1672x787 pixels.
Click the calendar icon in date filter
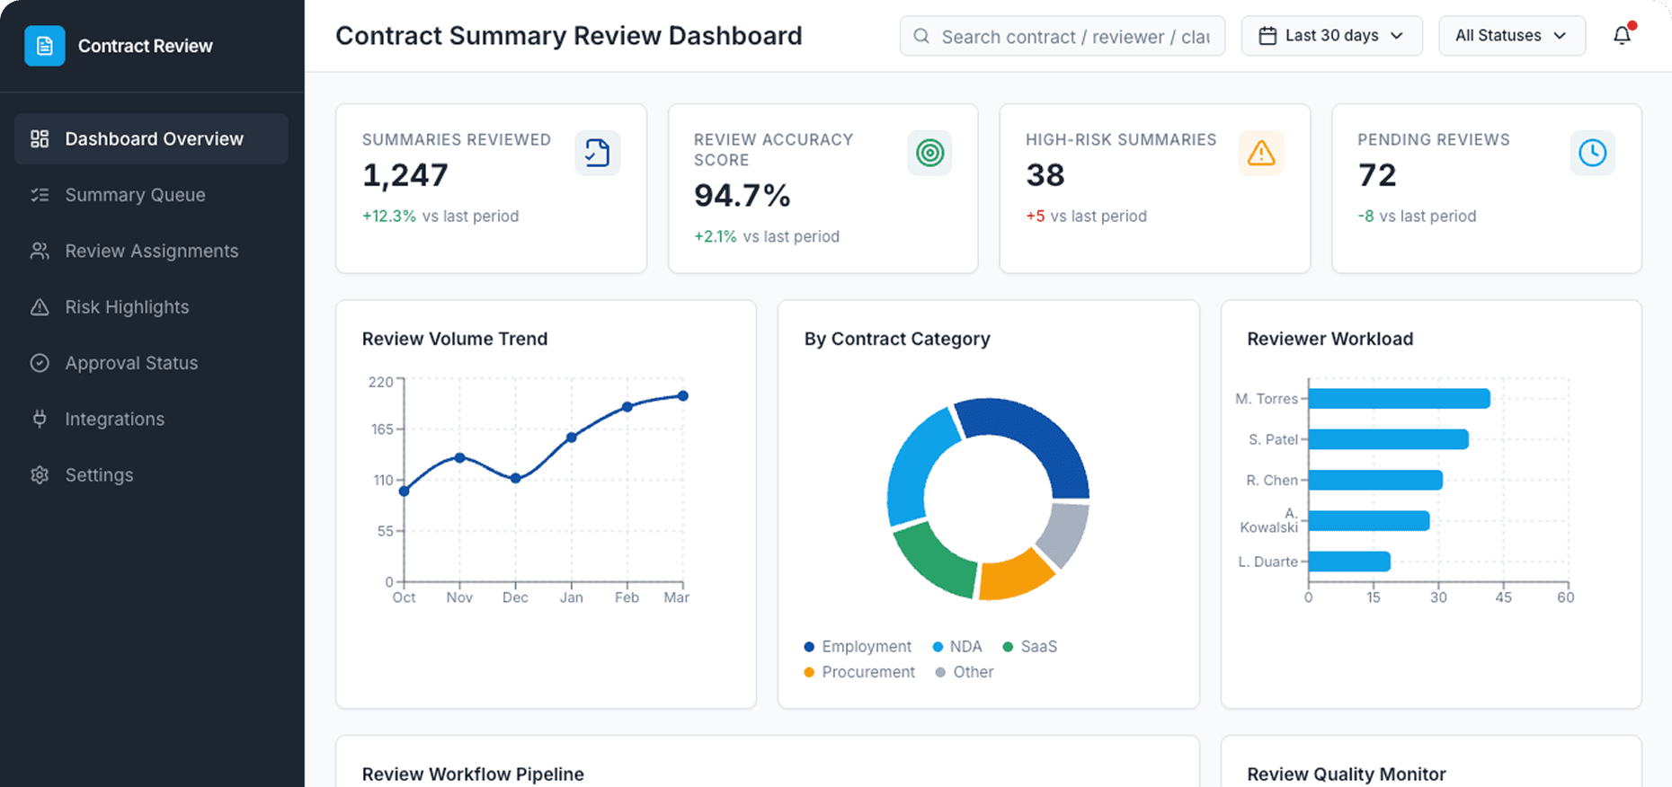click(x=1267, y=36)
